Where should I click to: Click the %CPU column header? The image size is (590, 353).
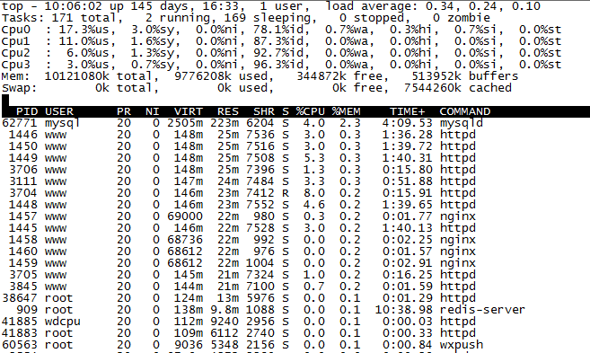coord(310,111)
